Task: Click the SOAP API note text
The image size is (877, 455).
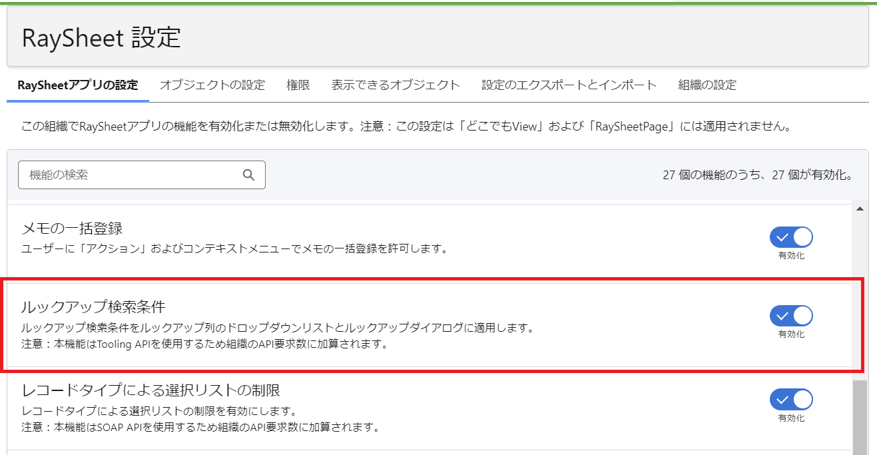Action: [200, 427]
